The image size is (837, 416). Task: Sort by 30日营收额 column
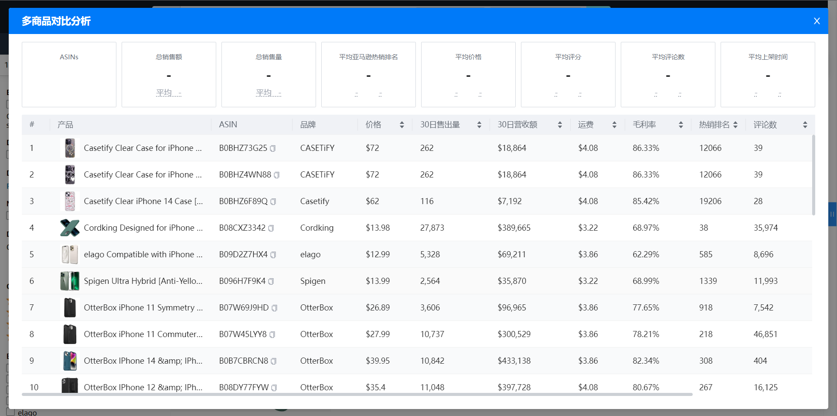tap(560, 125)
